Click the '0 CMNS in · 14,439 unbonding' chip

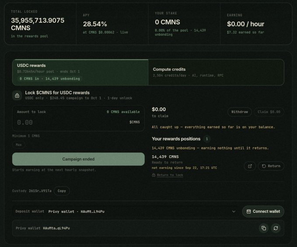click(49, 79)
